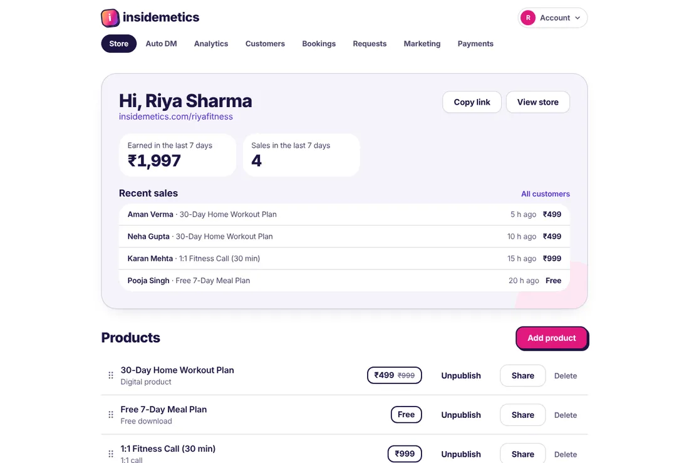Viewport: 689px width, 463px height.
Task: Click the Hi, Riya Sharma heading
Action: tap(185, 101)
